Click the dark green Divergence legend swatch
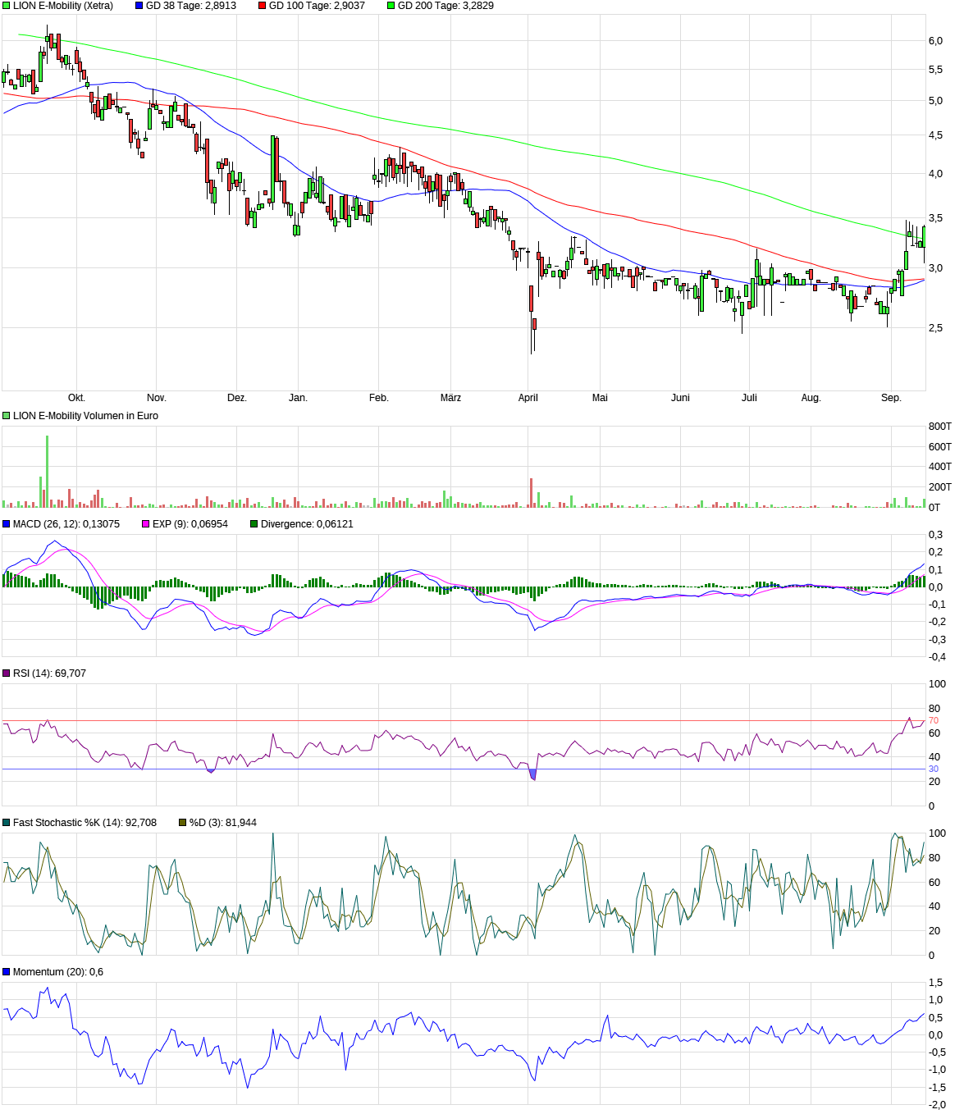The height and width of the screenshot is (1114, 964). point(254,524)
